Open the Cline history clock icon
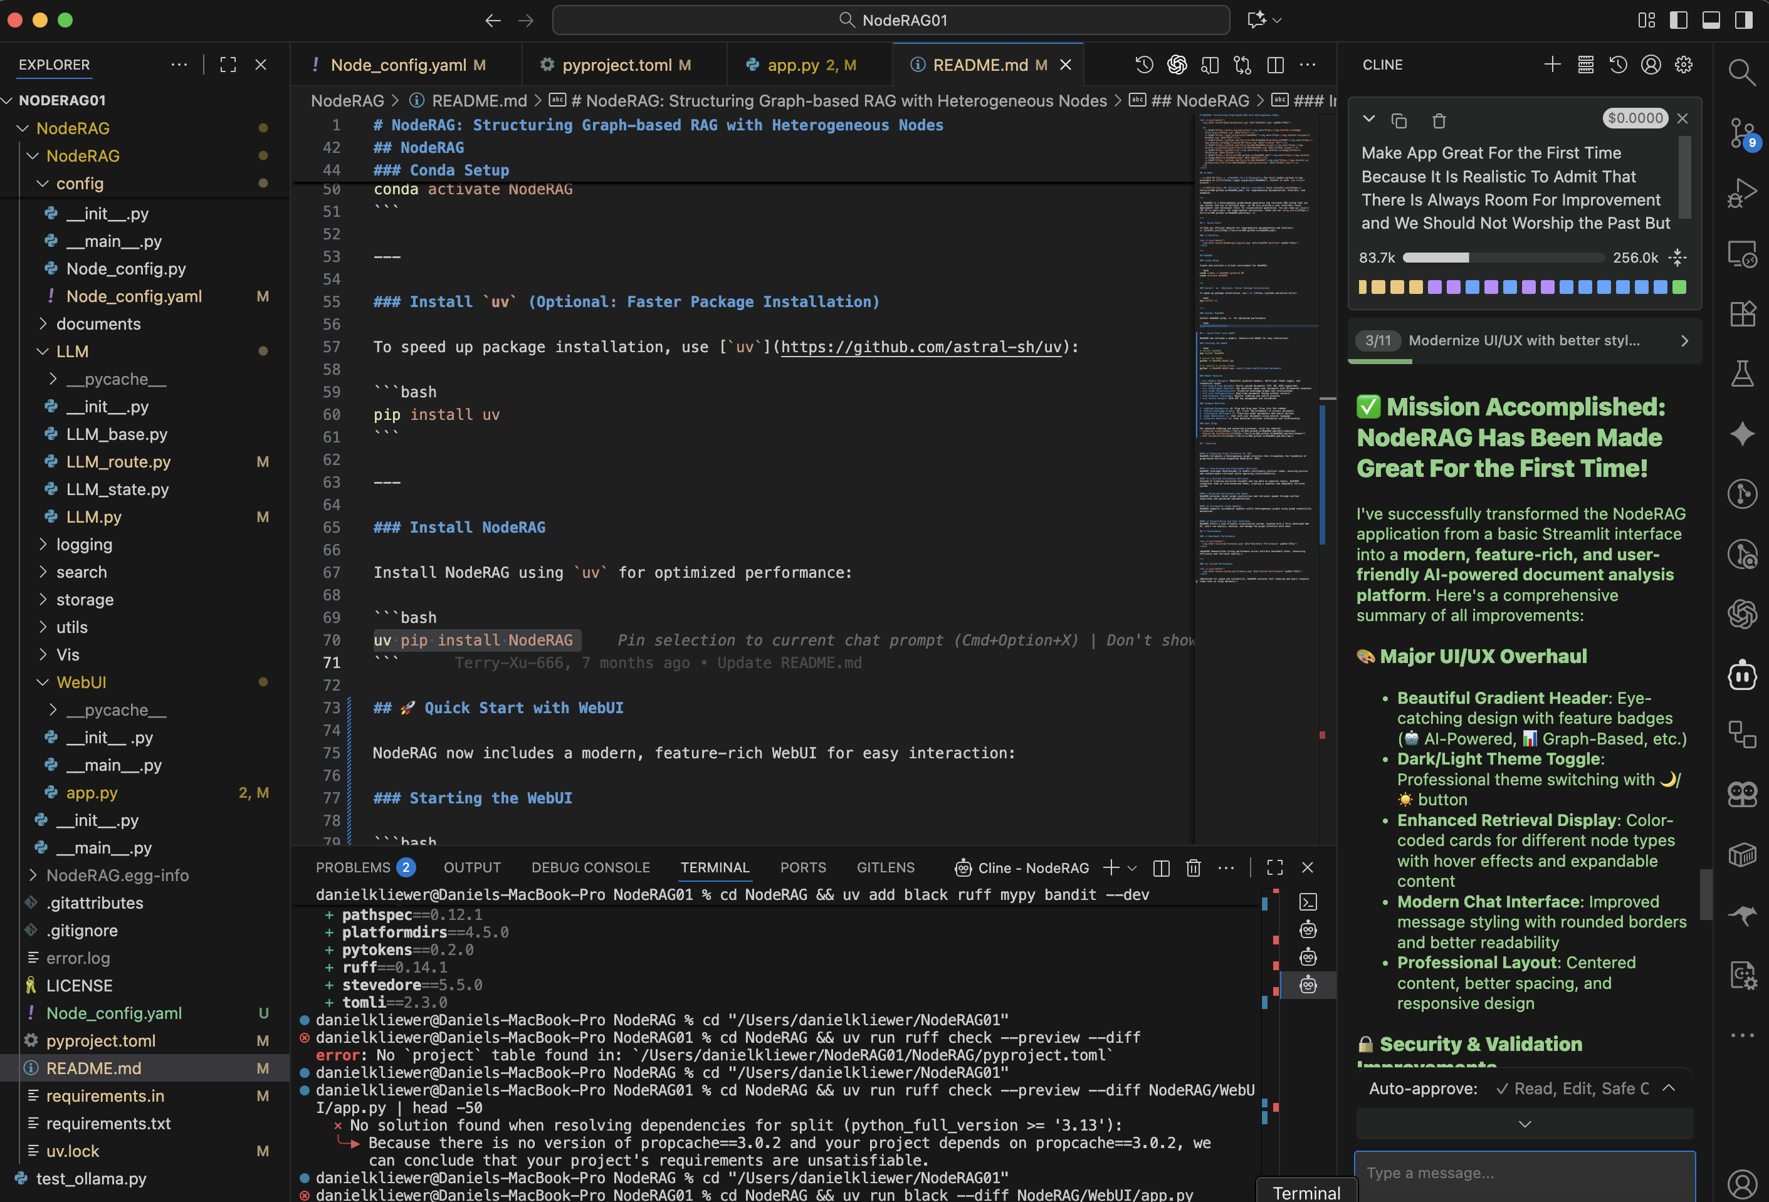Image resolution: width=1769 pixels, height=1202 pixels. tap(1617, 65)
